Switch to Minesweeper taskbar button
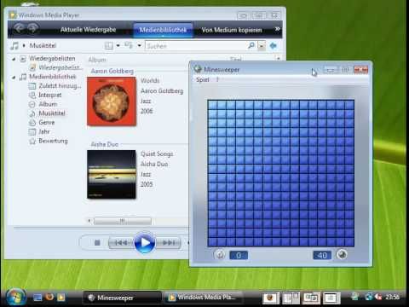 coord(122,298)
